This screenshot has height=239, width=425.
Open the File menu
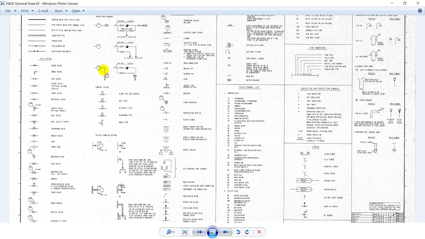point(10,11)
